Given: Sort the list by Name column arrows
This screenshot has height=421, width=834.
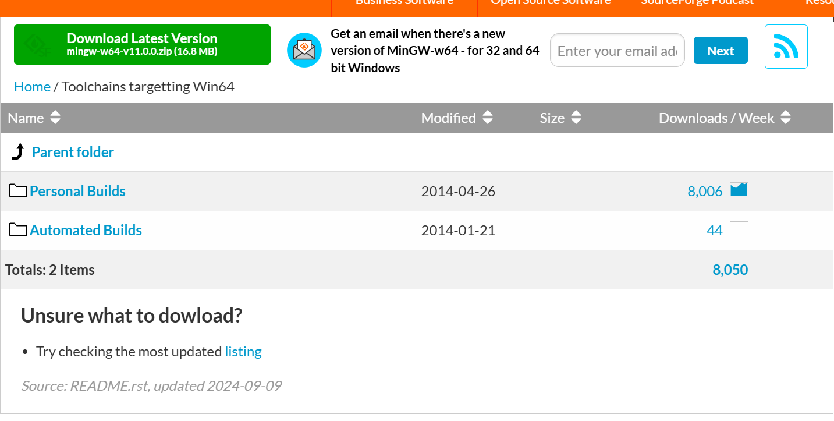Looking at the screenshot, I should pyautogui.click(x=55, y=118).
